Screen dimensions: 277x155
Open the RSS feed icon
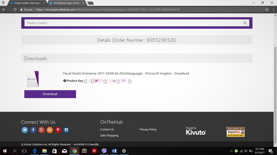(50, 130)
